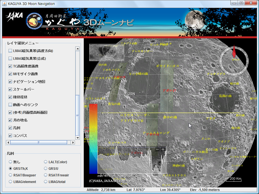The width and height of the screenshot is (259, 194).
Task: Toggle ナビゲーション地図 checkbox
Action: click(x=10, y=82)
